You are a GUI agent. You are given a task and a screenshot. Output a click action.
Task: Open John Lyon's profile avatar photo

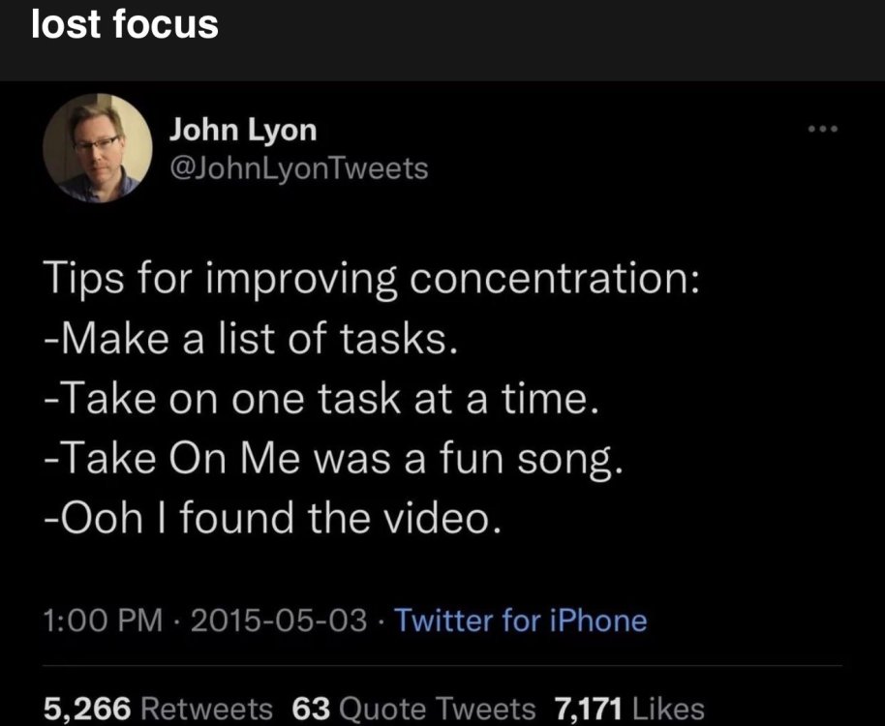97,148
